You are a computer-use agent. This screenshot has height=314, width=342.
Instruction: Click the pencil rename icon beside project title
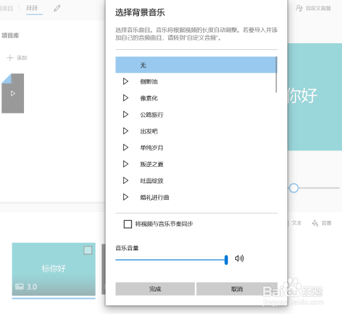click(57, 8)
